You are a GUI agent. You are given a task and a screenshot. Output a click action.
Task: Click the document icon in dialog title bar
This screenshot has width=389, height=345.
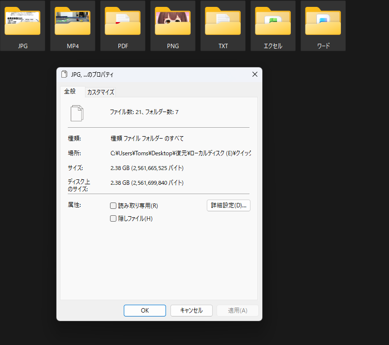click(x=64, y=75)
